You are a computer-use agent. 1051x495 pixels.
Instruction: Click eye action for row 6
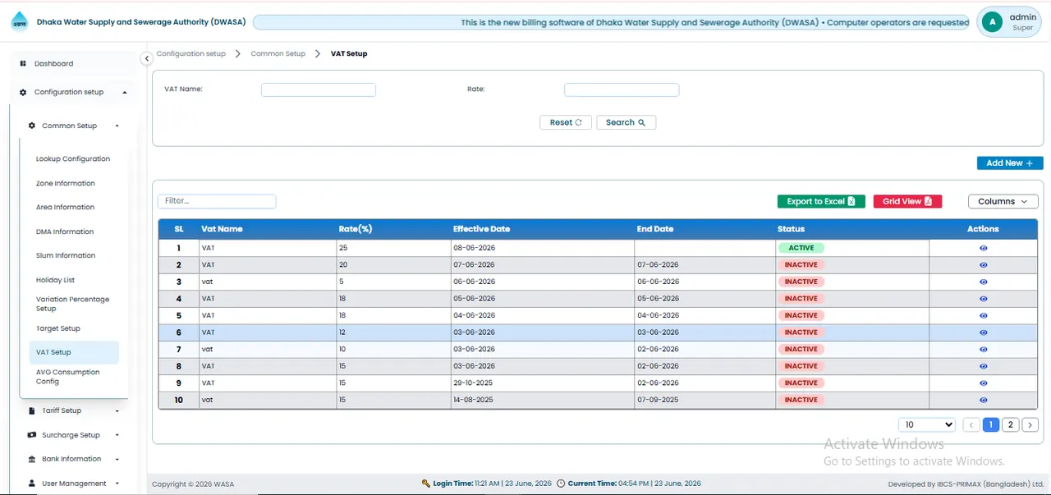[x=983, y=332]
